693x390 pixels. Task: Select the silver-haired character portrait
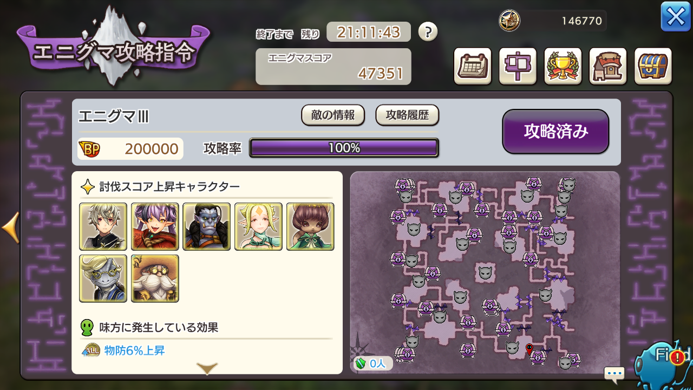coord(103,226)
